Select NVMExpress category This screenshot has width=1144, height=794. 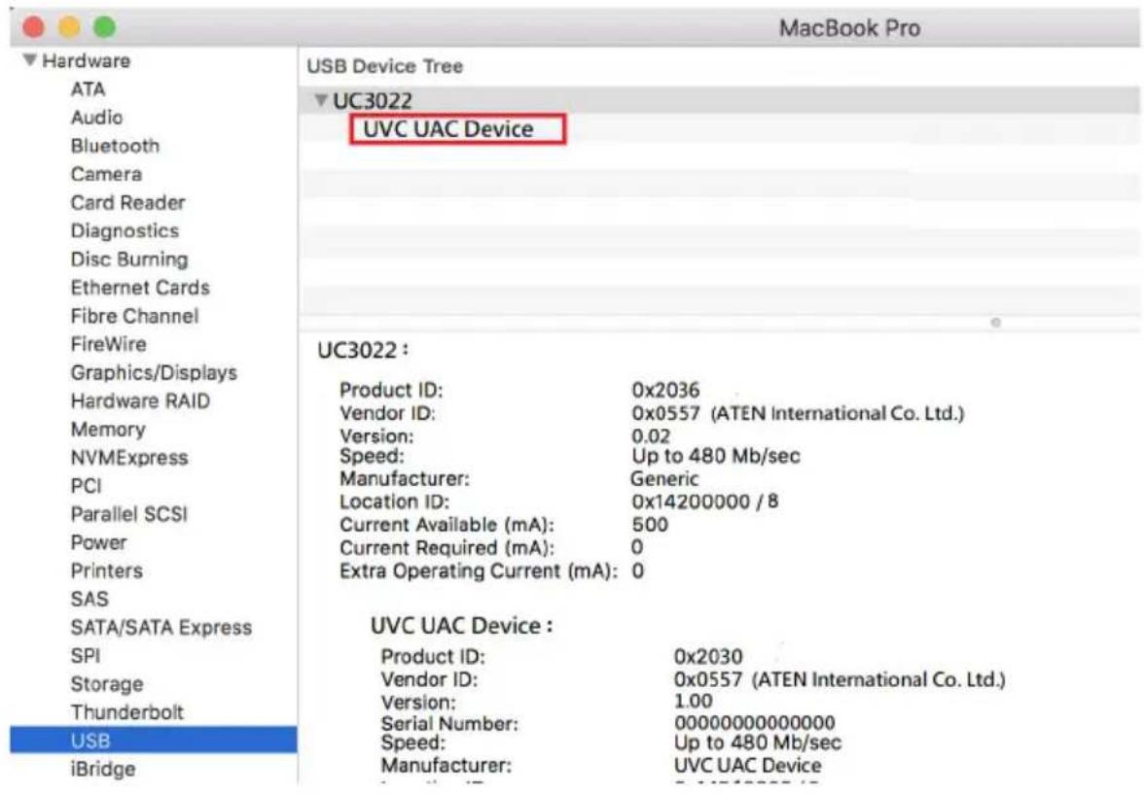129,458
